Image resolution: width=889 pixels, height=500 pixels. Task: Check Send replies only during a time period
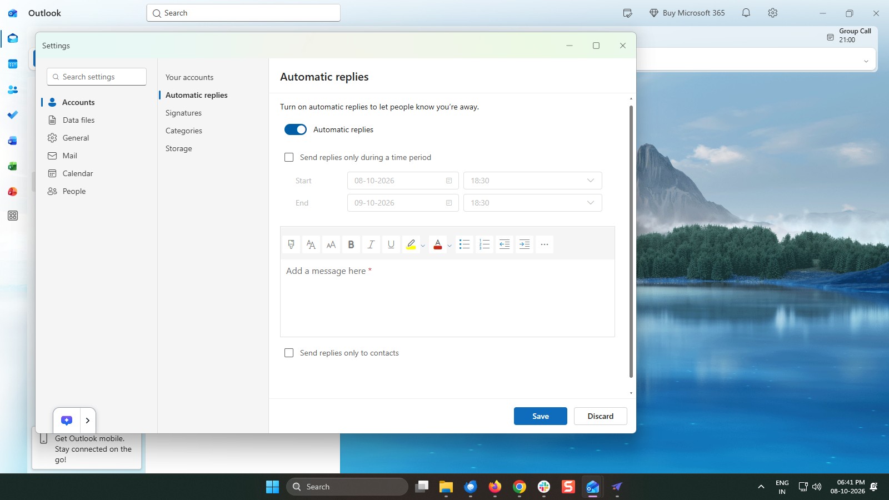coord(289,157)
